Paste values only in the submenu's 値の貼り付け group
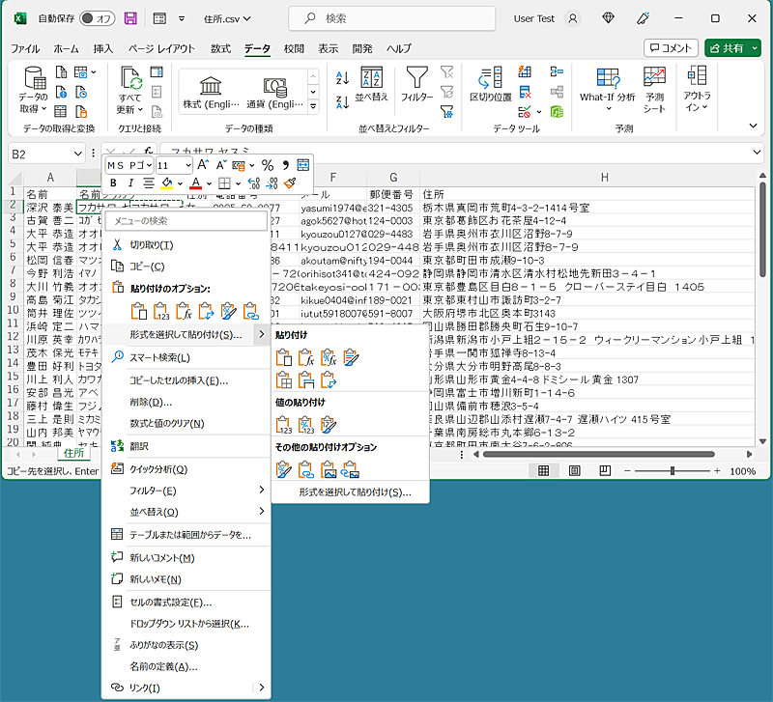 (283, 425)
